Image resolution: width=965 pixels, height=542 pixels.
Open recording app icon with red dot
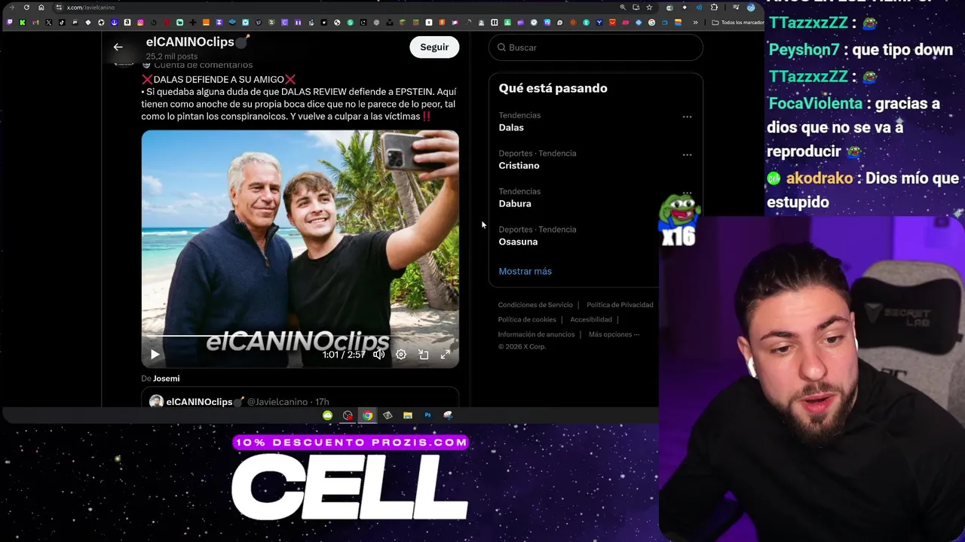coord(348,416)
